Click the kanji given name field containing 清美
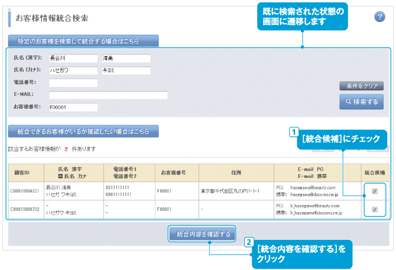The image size is (396, 270). tap(126, 58)
